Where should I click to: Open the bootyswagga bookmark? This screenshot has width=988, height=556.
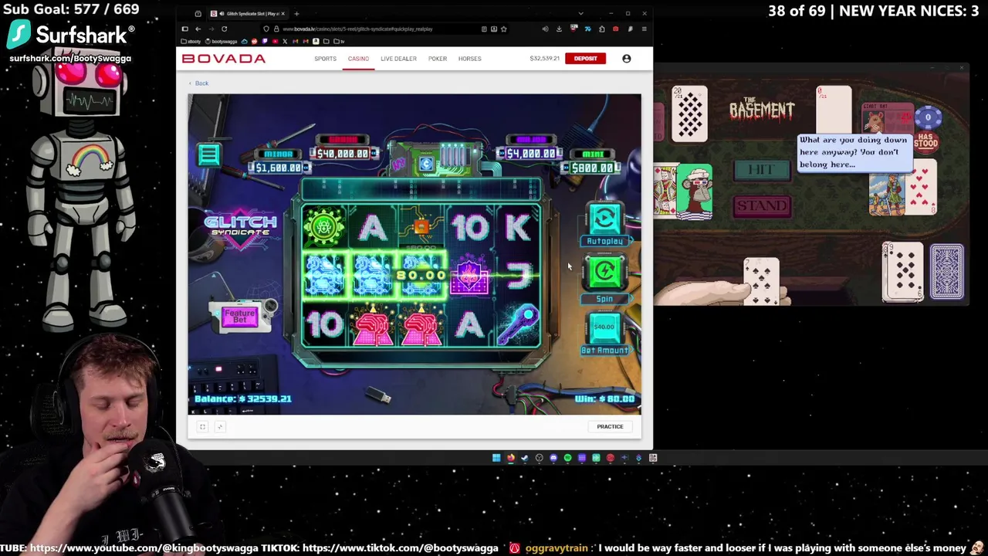(x=222, y=42)
